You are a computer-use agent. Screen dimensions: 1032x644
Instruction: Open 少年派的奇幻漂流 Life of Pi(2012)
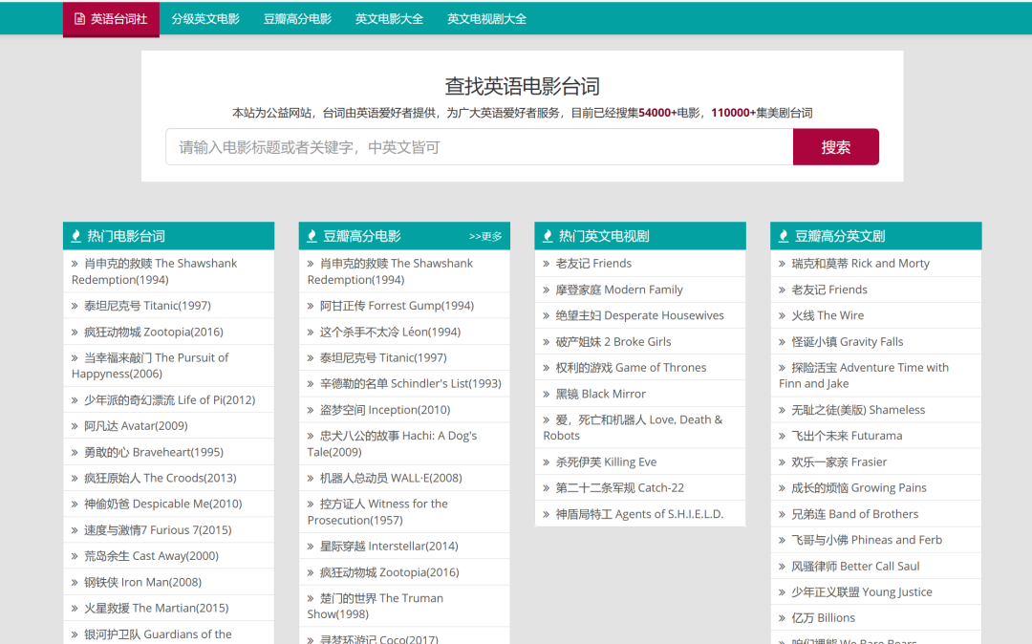[169, 400]
